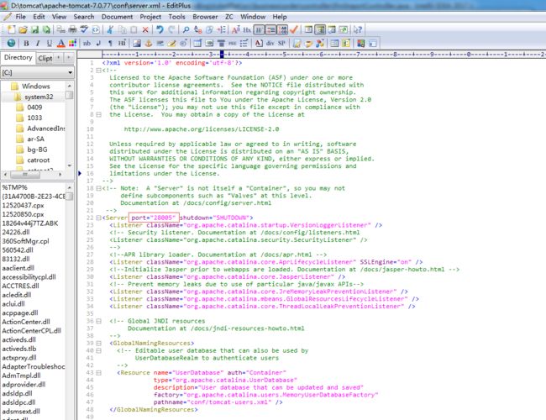546x420 pixels.
Task: Collapse the Note comment fold at line 18
Action: 98,188
